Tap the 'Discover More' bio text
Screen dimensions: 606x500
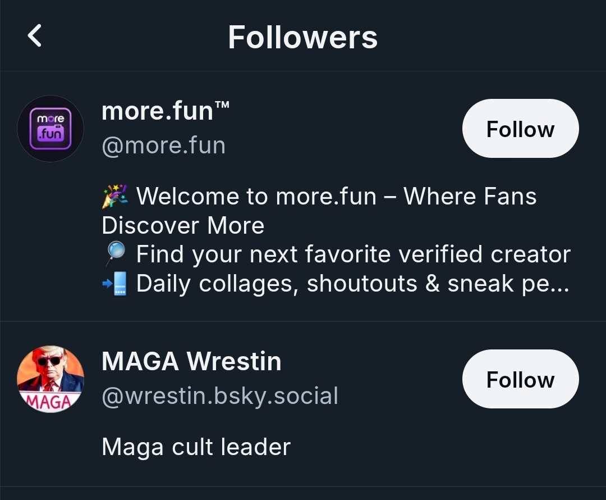click(183, 225)
